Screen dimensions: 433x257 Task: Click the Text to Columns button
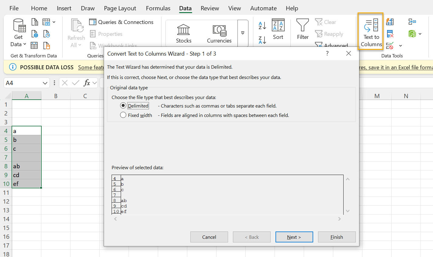(371, 33)
